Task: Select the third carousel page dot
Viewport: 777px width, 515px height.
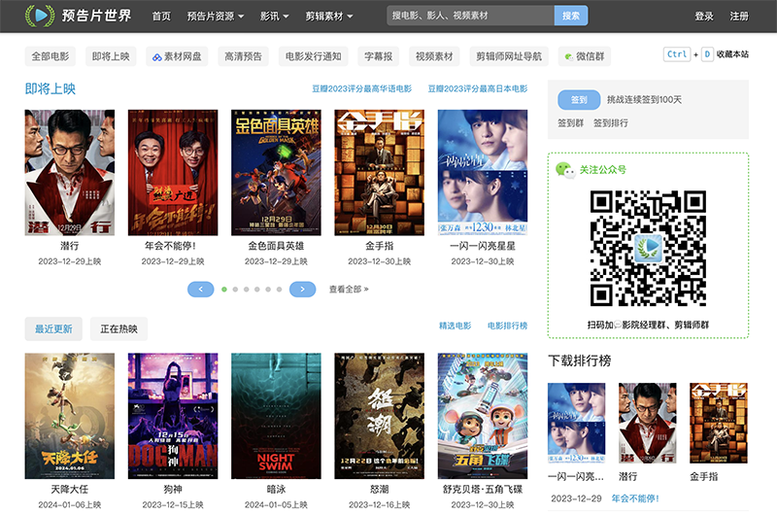Action: point(247,289)
